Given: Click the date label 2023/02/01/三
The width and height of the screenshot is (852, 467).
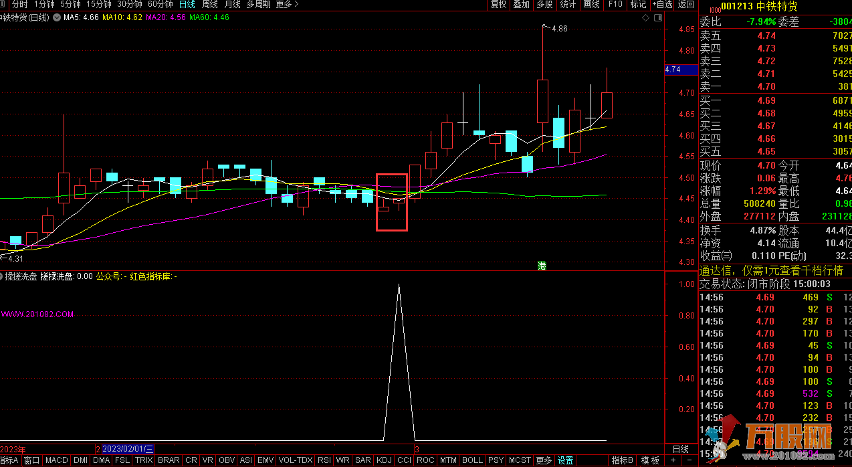Looking at the screenshot, I should tap(128, 449).
